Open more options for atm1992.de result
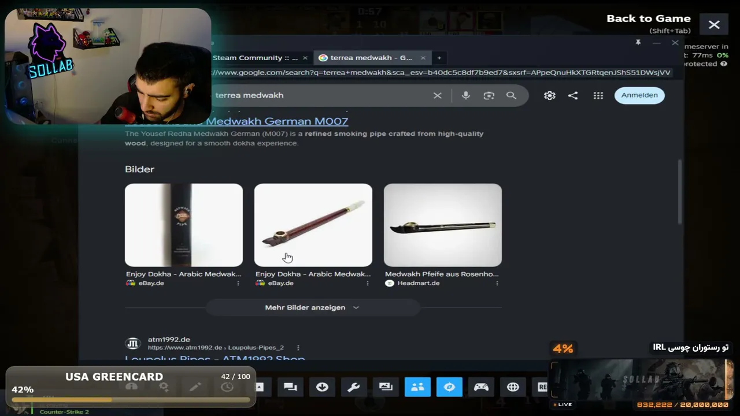The height and width of the screenshot is (416, 740). pos(298,348)
